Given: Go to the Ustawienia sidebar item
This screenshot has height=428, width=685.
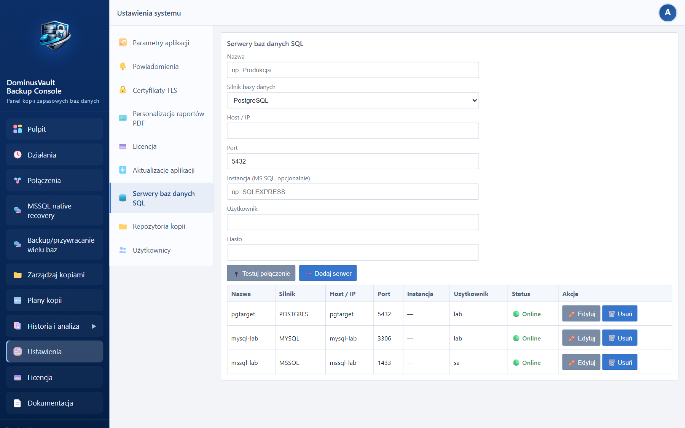Looking at the screenshot, I should (x=54, y=352).
